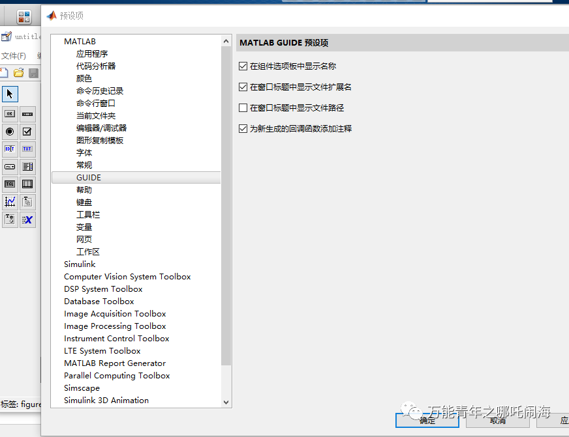
Task: Uncheck add comments for new callback functions
Action: tap(243, 128)
